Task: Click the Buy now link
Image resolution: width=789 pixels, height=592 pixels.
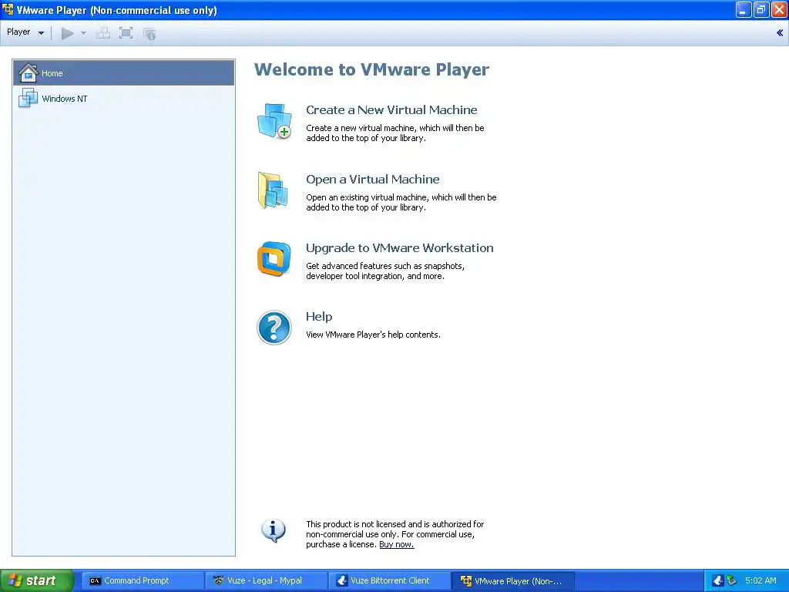Action: 397,544
